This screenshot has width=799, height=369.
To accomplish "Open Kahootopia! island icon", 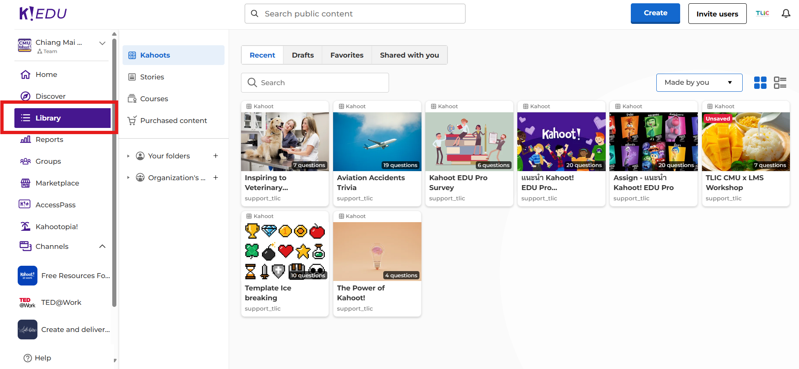I will coord(25,226).
